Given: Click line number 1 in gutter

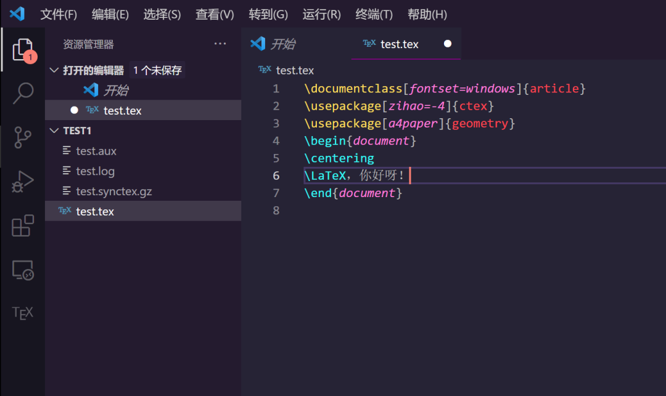Looking at the screenshot, I should [x=276, y=89].
